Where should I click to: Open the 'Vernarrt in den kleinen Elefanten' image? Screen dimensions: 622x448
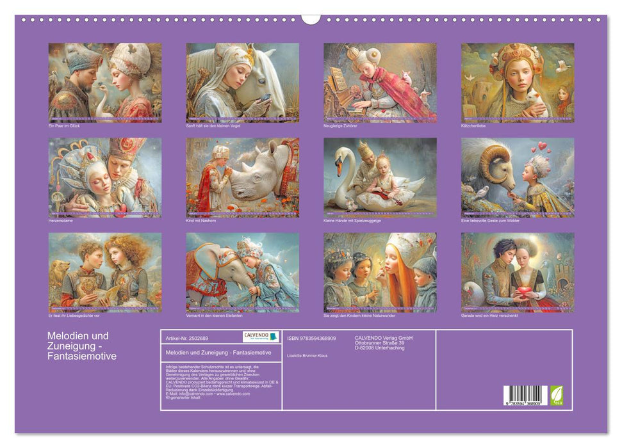pyautogui.click(x=242, y=273)
